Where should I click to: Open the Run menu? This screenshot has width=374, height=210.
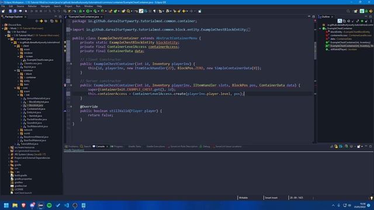[78, 6]
